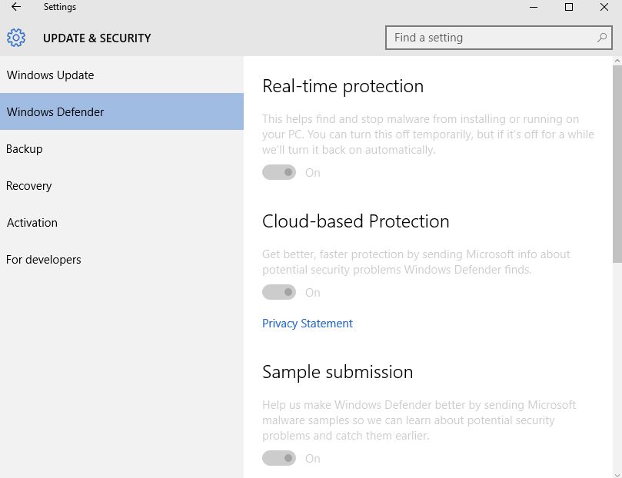Open the Backup section
Viewport: 622px width, 478px height.
pos(121,148)
